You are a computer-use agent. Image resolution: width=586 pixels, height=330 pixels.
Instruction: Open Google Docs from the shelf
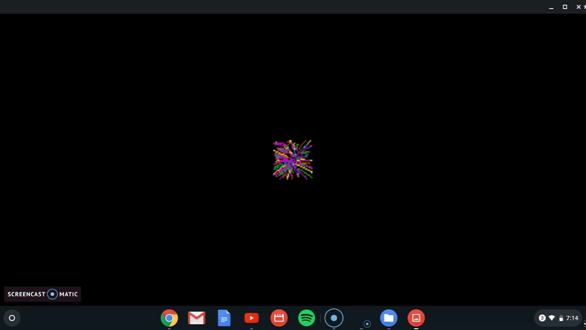(224, 318)
